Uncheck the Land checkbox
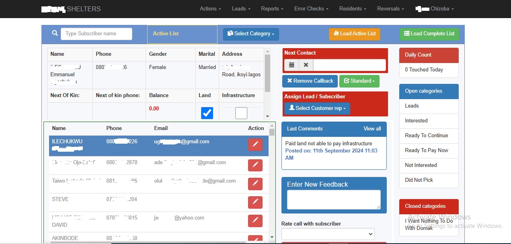 (x=207, y=113)
